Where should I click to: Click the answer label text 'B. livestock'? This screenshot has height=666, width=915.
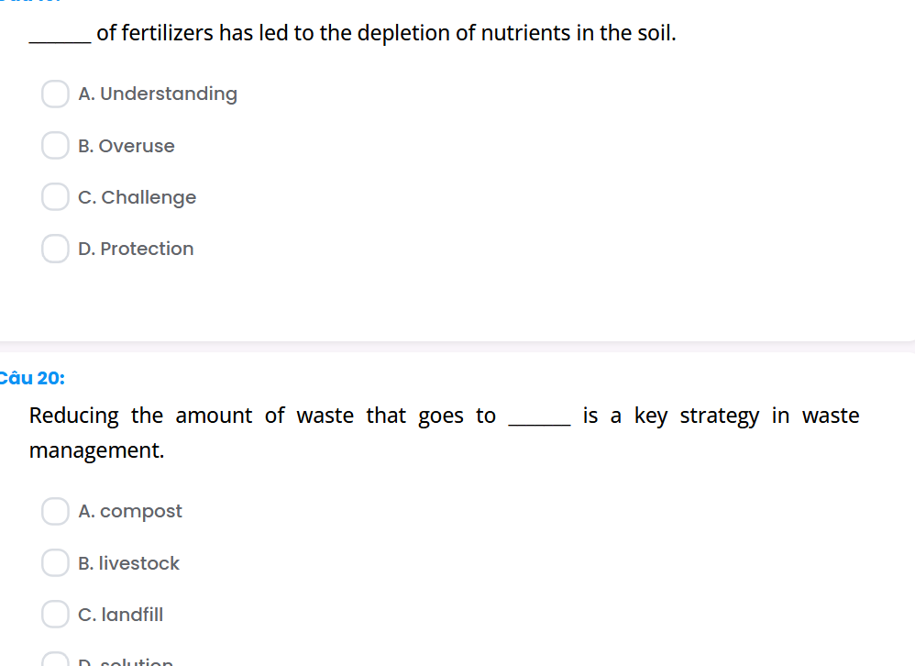click(128, 562)
